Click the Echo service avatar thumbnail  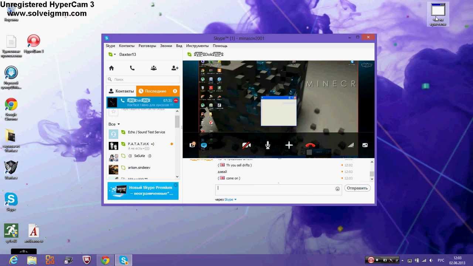pos(113,134)
